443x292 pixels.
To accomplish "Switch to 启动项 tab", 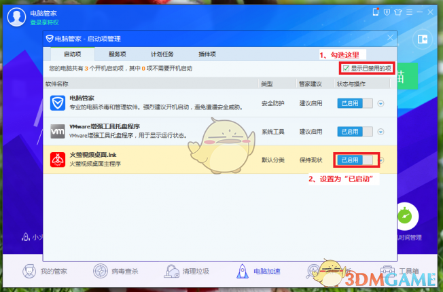I will [x=73, y=54].
